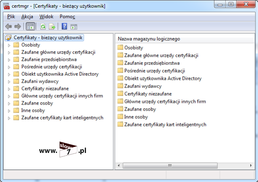Expand the Zaufani wydawcy tree node
Image resolution: width=258 pixels, height=182 pixels.
(9, 82)
